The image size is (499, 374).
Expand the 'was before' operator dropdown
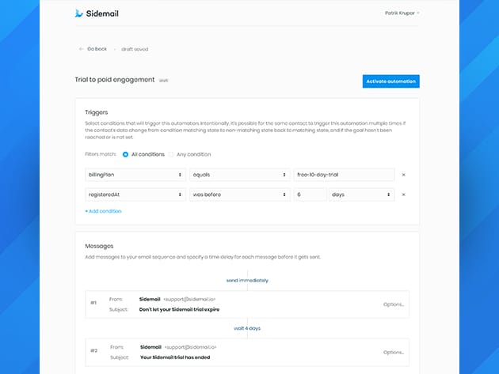pyautogui.click(x=239, y=195)
